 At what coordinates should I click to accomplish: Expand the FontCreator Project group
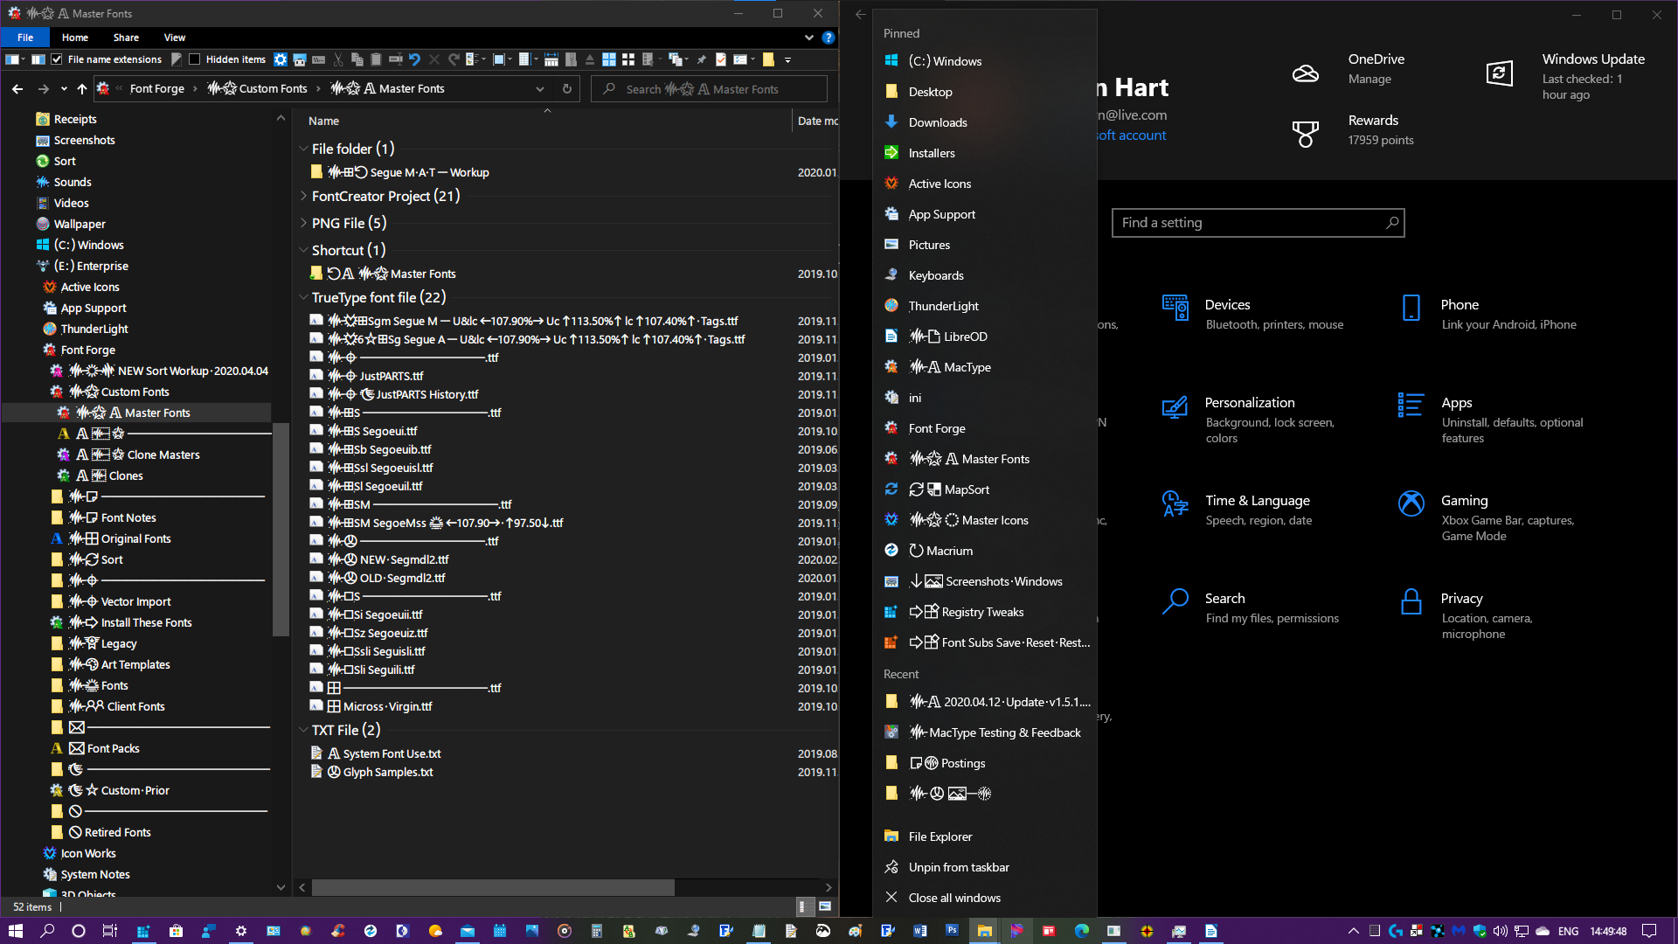tap(303, 196)
